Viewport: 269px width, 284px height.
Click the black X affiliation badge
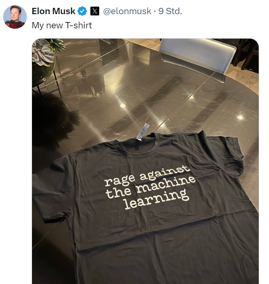[95, 11]
